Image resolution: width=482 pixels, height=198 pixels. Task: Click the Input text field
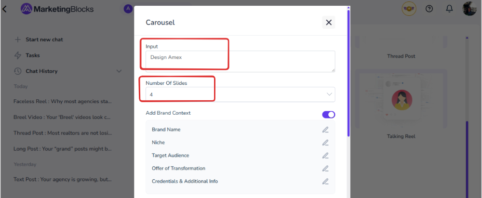[x=240, y=61]
